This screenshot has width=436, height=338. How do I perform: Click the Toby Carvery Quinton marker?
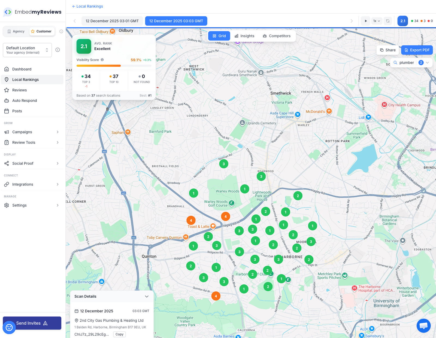pyautogui.click(x=186, y=237)
